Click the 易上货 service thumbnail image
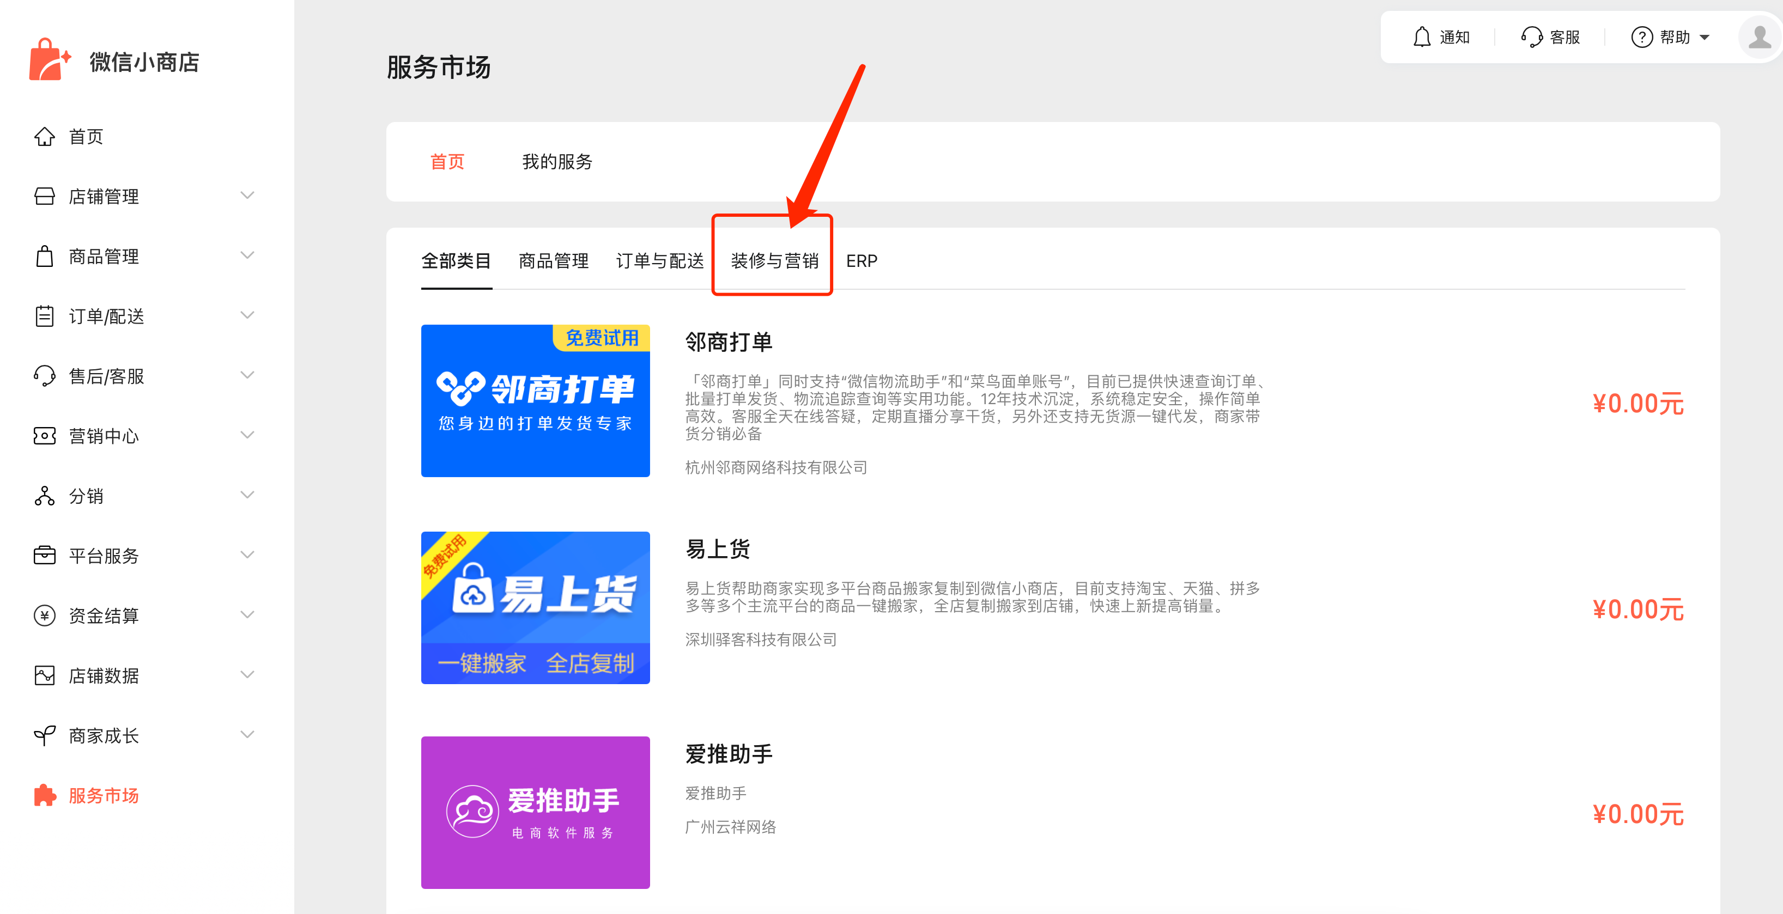Viewport: 1783px width, 914px height. pos(535,607)
